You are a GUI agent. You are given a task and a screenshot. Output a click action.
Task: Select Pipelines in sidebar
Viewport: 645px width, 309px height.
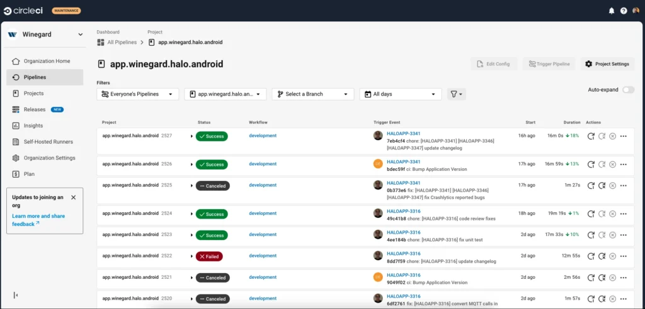[x=45, y=77]
